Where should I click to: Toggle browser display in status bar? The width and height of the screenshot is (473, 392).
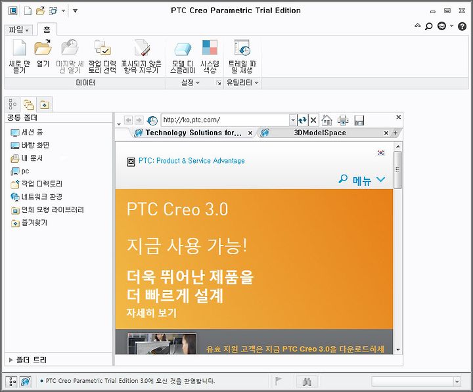tap(26, 381)
